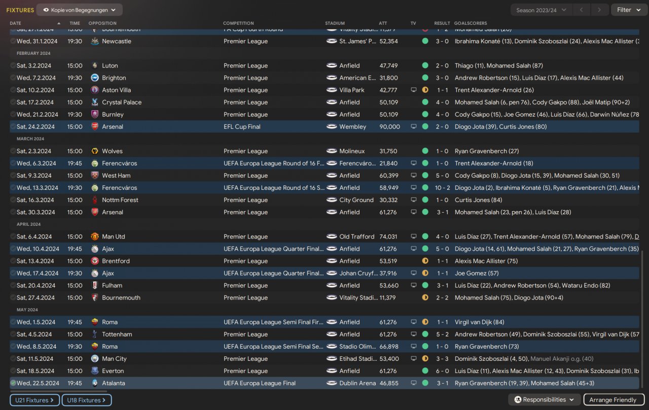Click the eye icon in the view selector
The image size is (649, 410).
tap(46, 10)
